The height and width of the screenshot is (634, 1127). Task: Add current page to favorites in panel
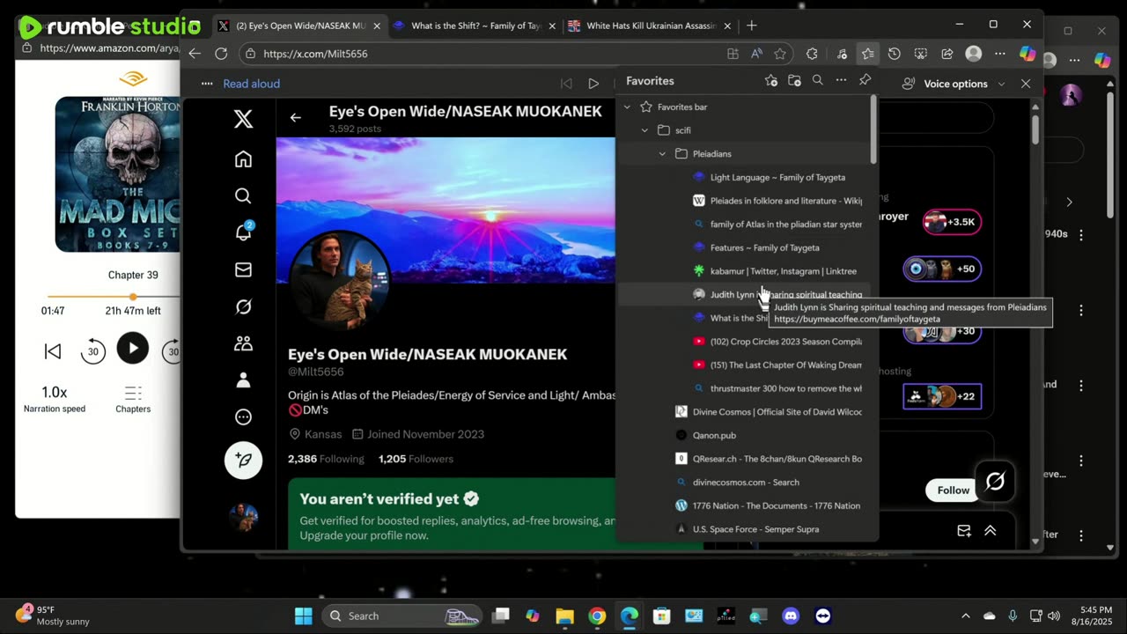coord(771,81)
